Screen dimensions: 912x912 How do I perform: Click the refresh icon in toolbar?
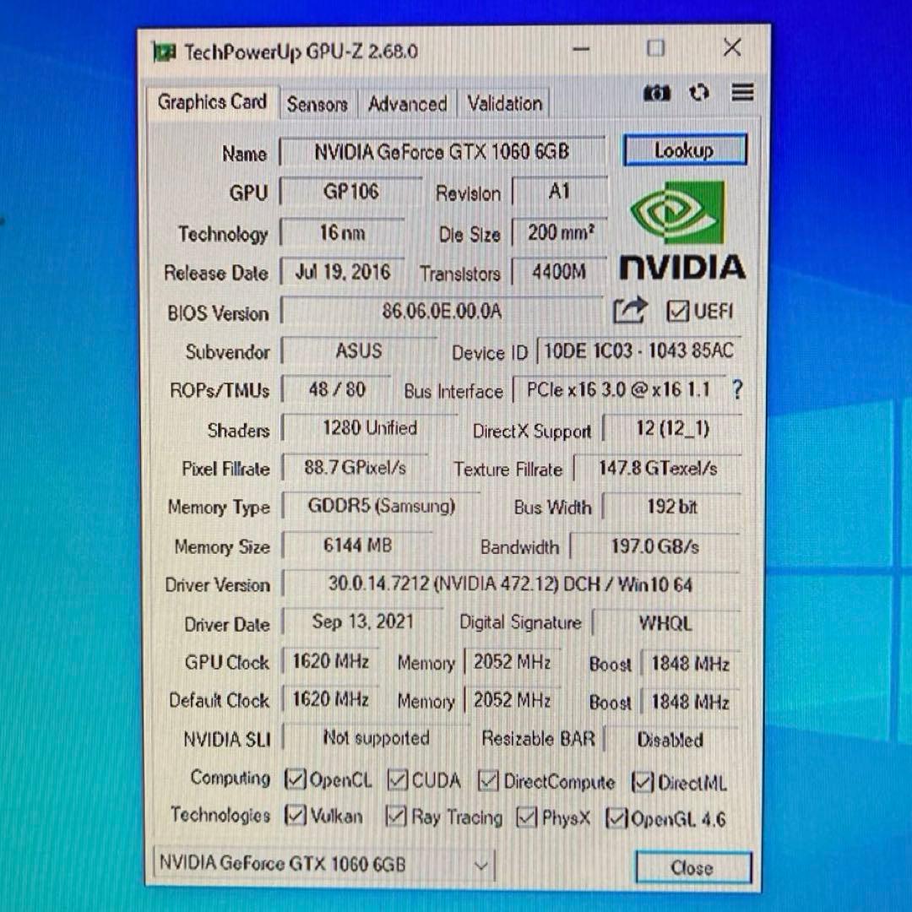(x=698, y=93)
